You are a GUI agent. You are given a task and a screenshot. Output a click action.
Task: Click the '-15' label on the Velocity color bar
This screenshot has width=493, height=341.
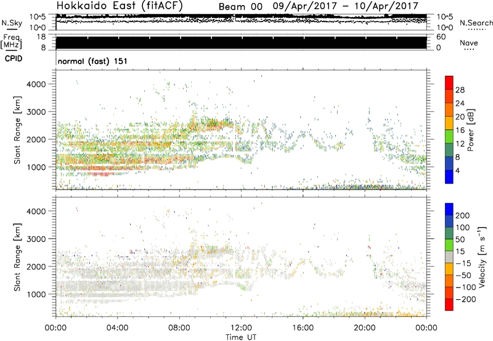coord(463,263)
